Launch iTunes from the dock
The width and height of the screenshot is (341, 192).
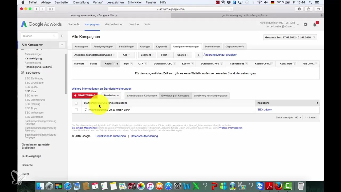pos(150,186)
